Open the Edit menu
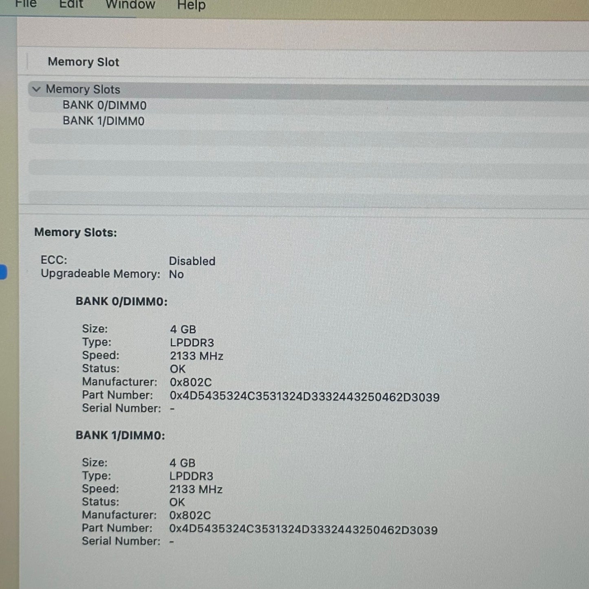This screenshot has height=589, width=589. 71,4
